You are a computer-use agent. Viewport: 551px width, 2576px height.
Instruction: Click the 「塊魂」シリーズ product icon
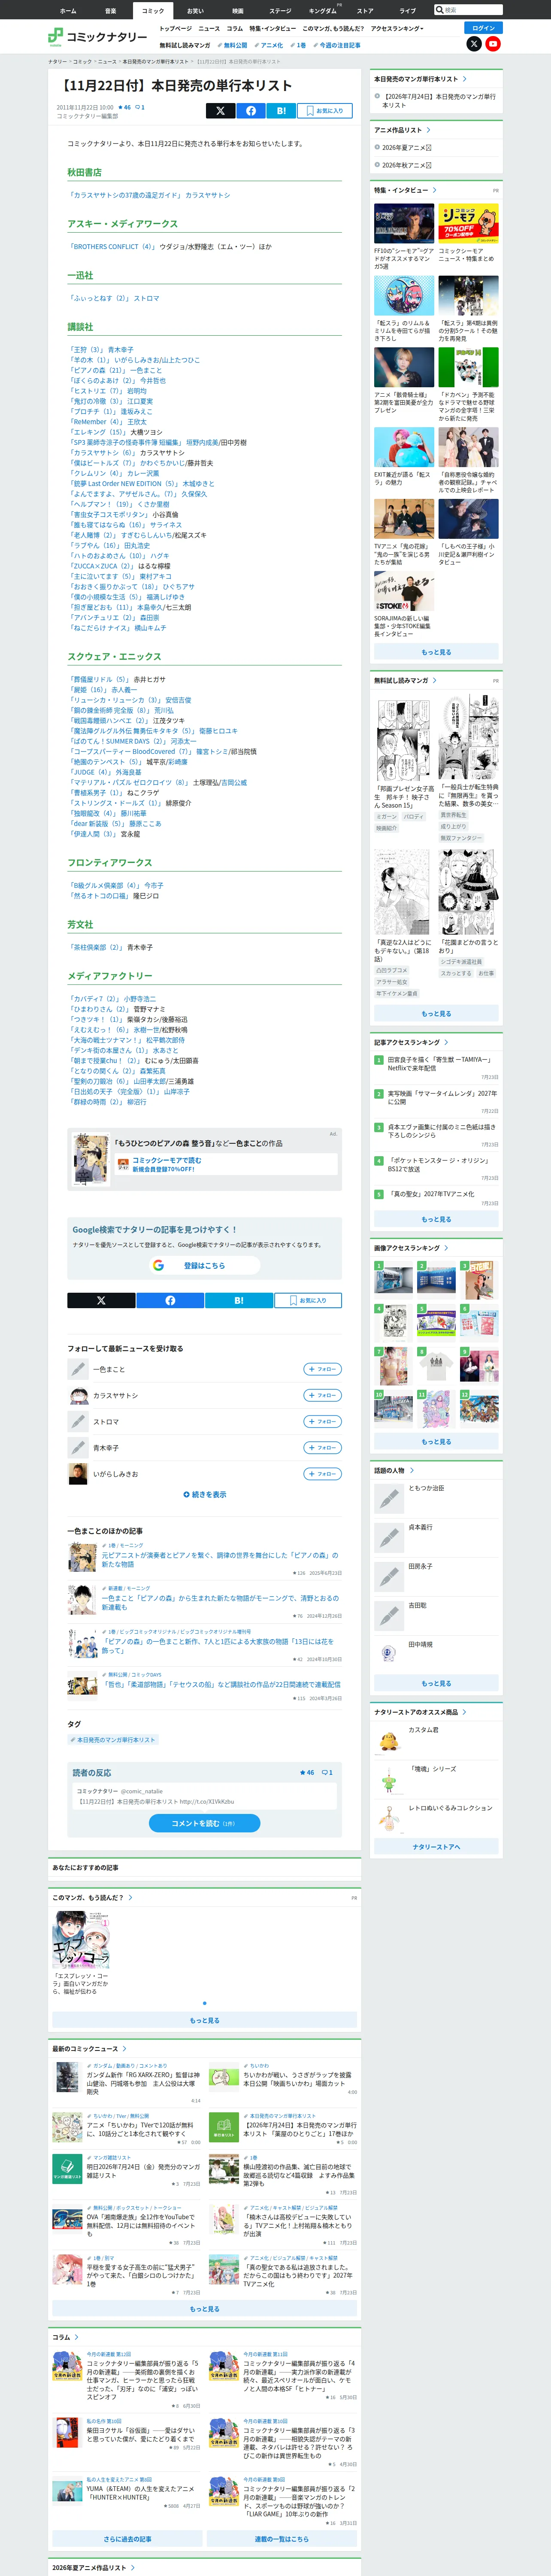[x=388, y=1781]
